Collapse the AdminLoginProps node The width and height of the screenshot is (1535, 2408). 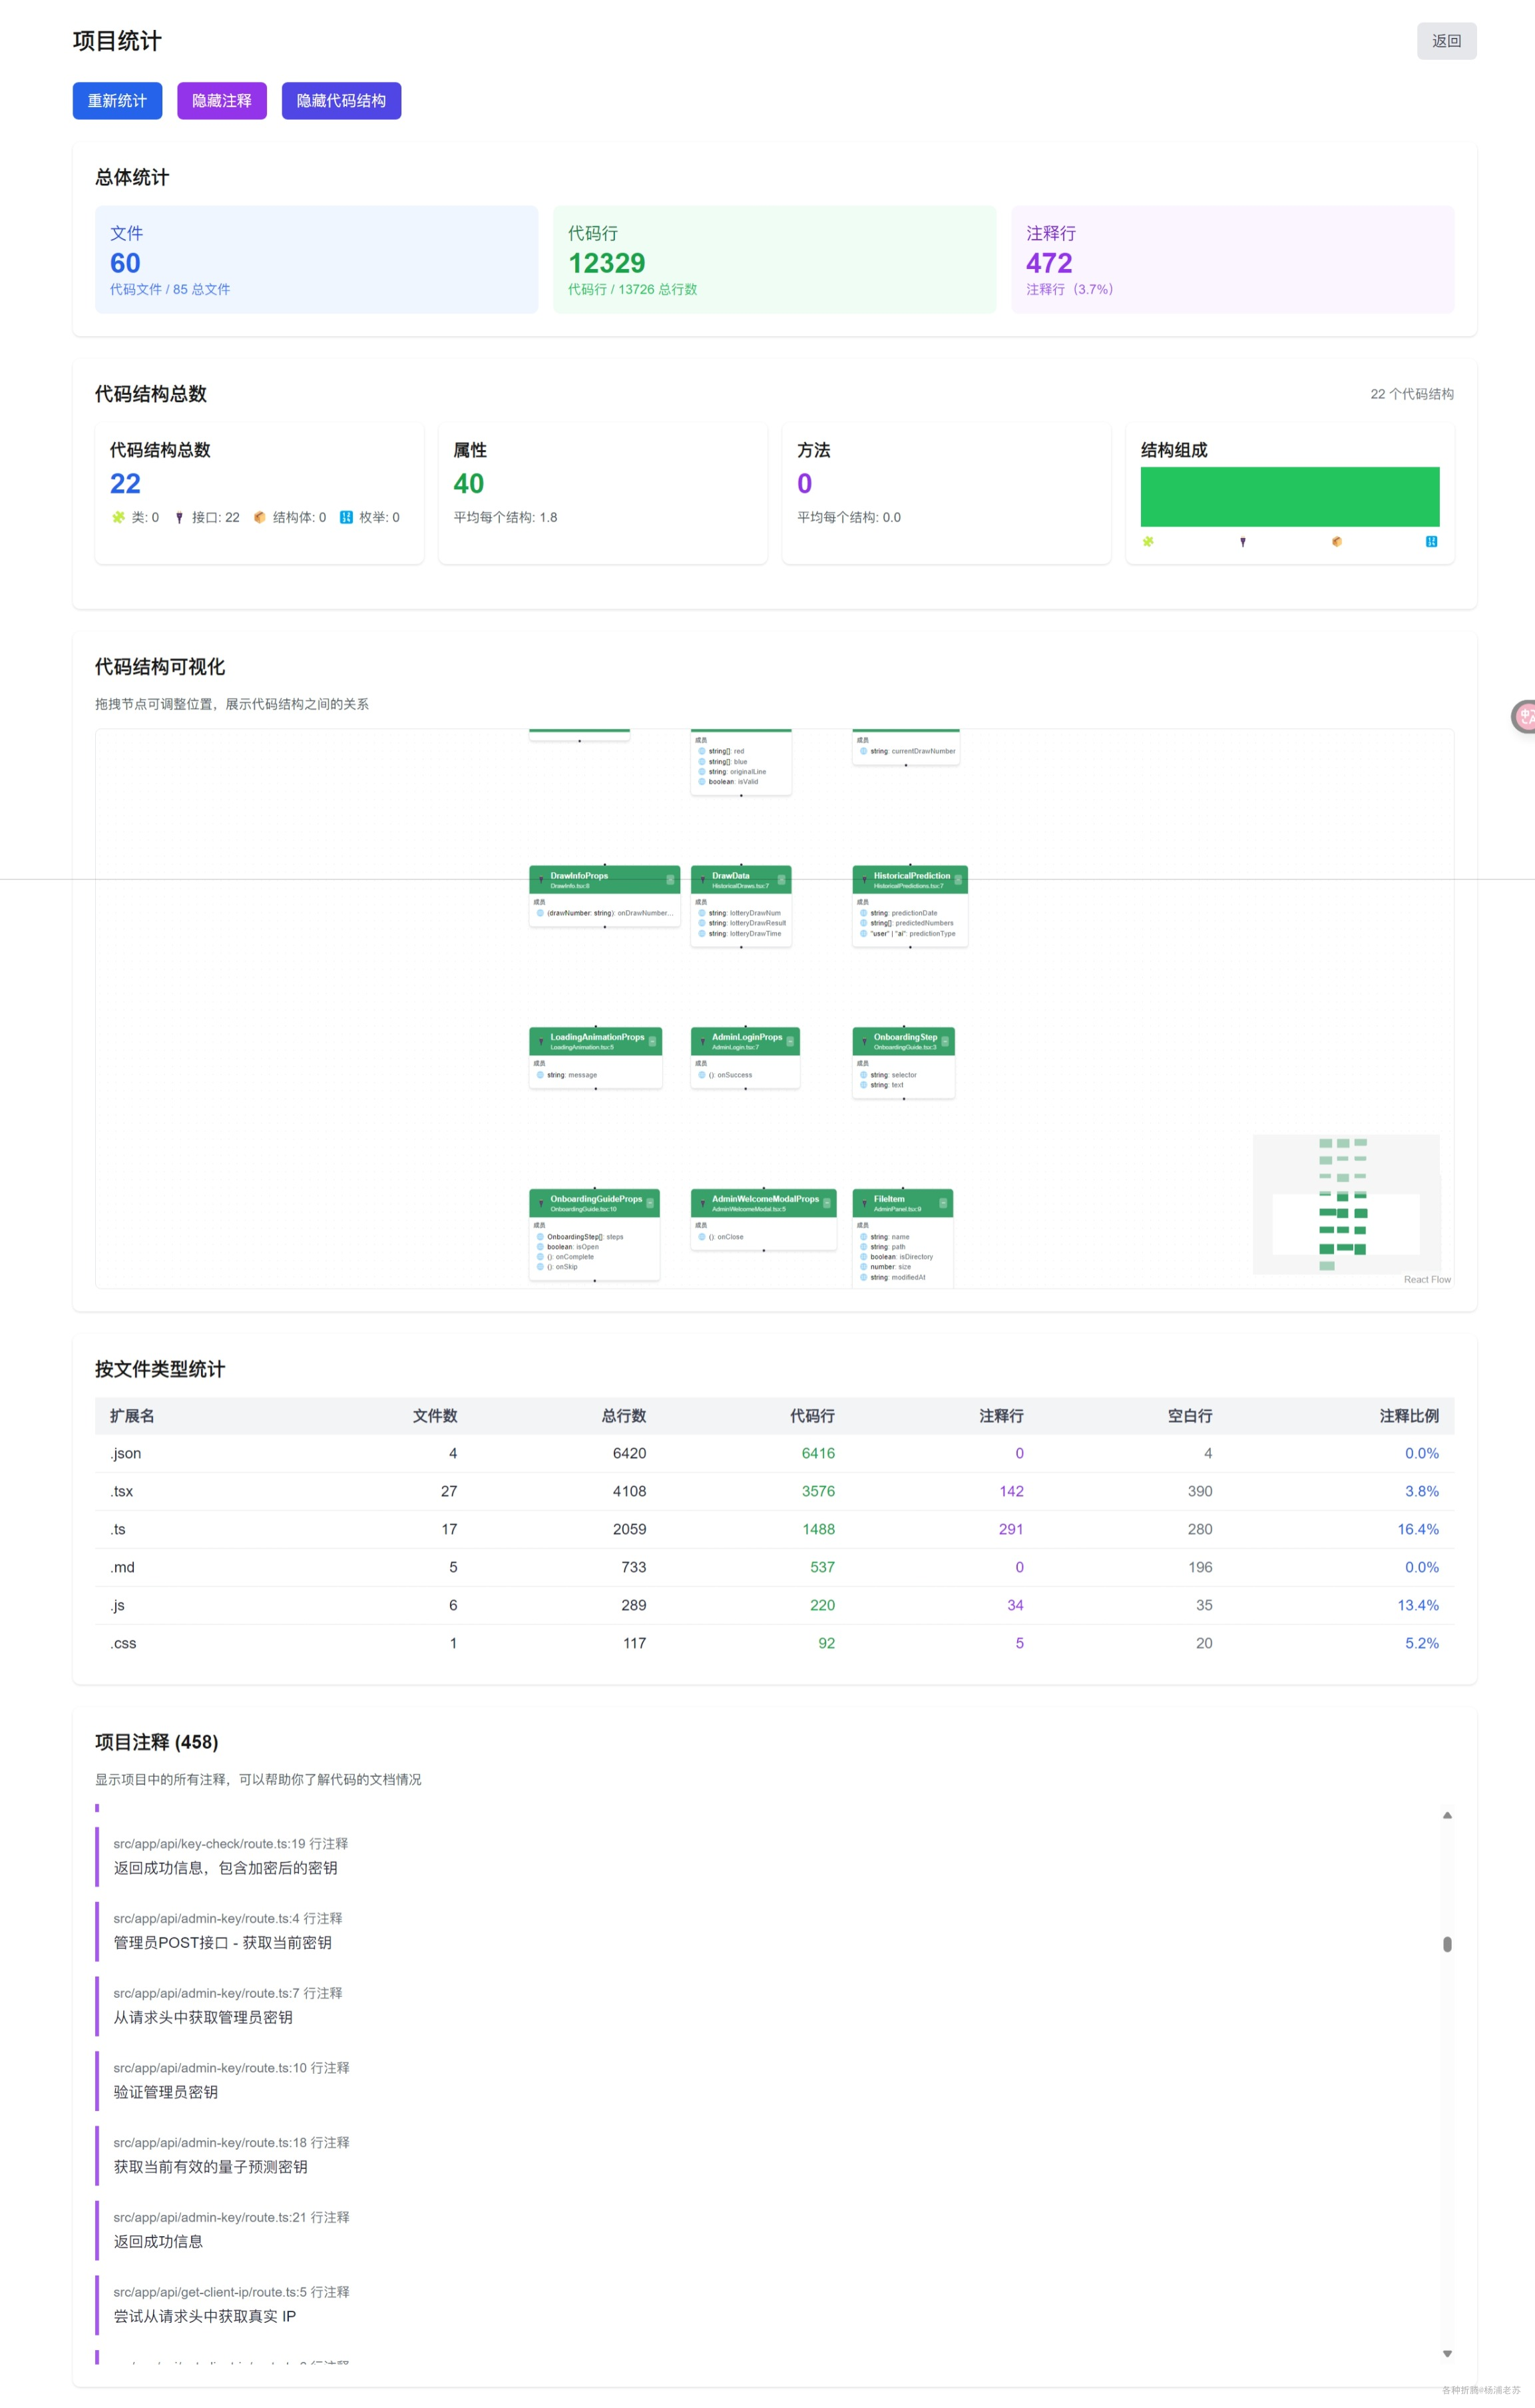click(x=790, y=1042)
